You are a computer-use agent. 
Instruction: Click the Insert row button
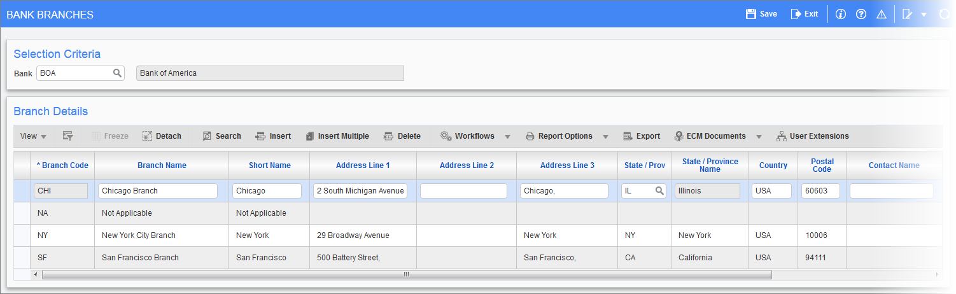(x=273, y=136)
